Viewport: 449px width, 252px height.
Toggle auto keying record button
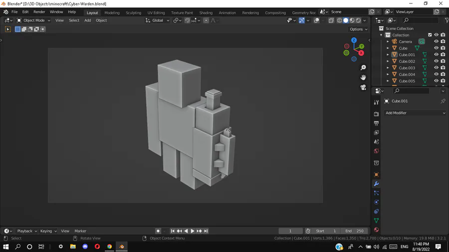pos(158,231)
